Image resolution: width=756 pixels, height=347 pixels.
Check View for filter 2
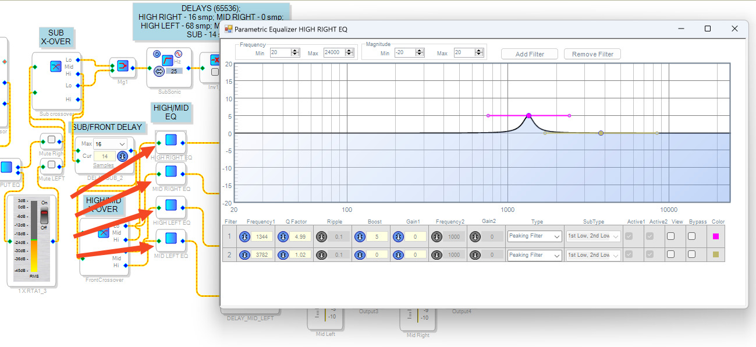tap(671, 254)
